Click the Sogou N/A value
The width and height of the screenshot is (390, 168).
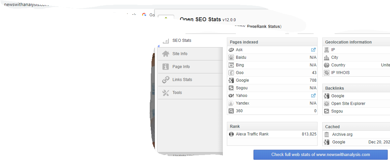click(313, 88)
